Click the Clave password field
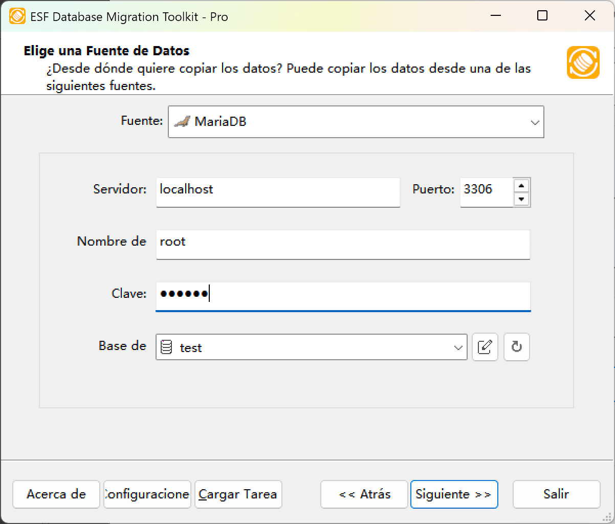This screenshot has width=615, height=524. [x=343, y=296]
